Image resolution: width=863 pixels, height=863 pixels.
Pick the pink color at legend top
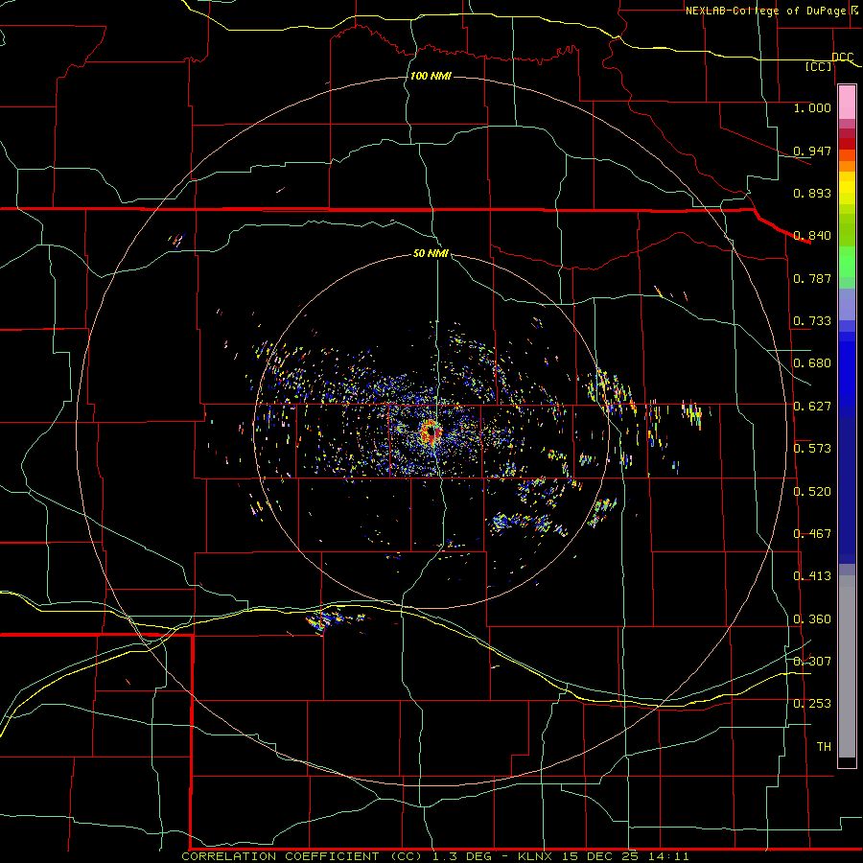[847, 102]
